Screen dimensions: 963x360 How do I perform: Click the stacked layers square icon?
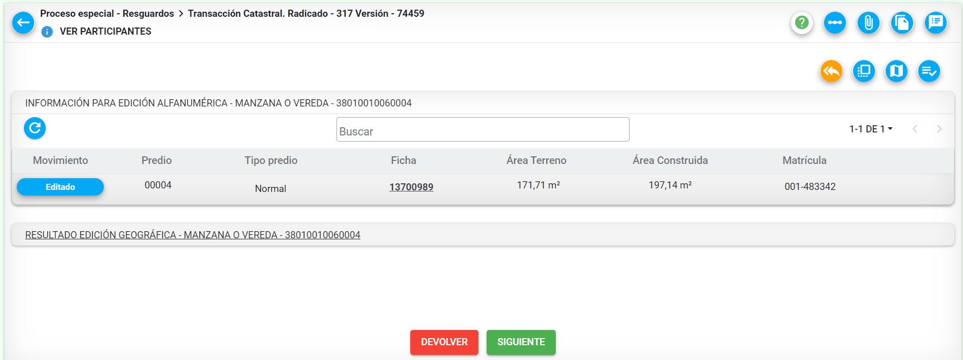[x=864, y=71]
